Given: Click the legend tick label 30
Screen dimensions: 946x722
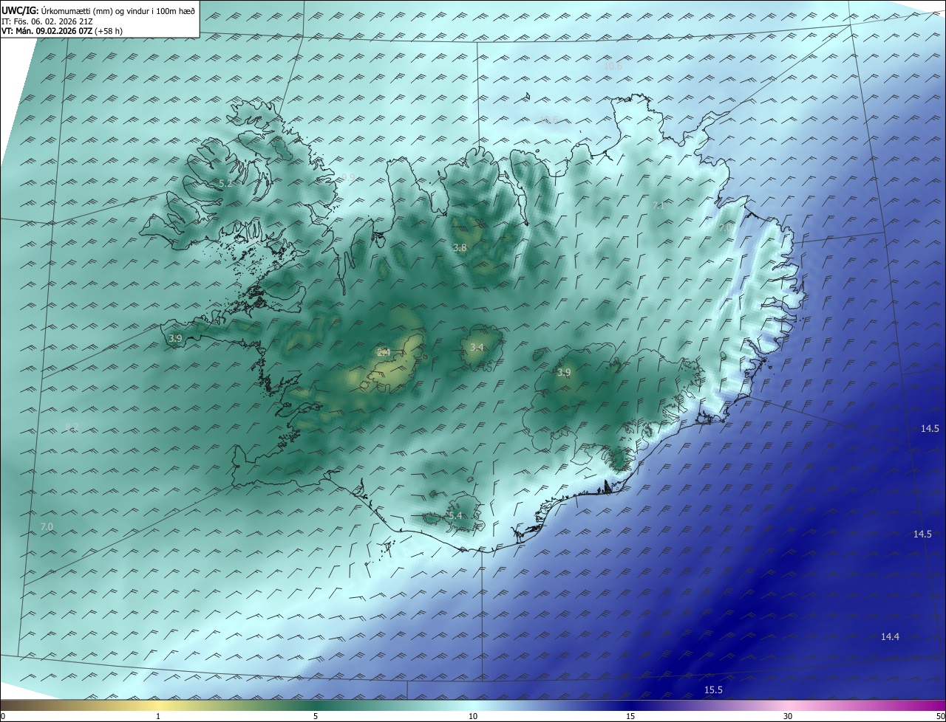Looking at the screenshot, I should coord(788,717).
